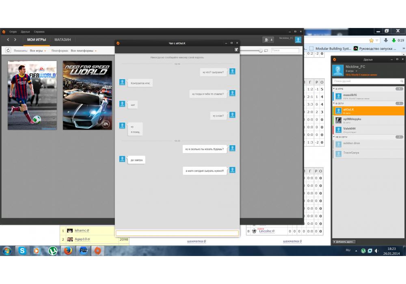Click the volume icon in system tray
Viewport: 406px width, 284px height.
pyautogui.click(x=376, y=251)
